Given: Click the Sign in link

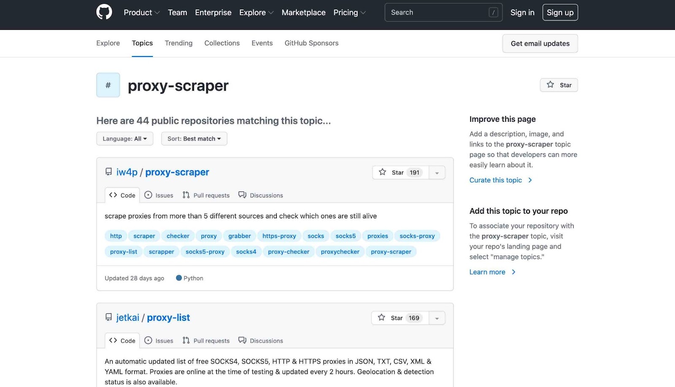Looking at the screenshot, I should pyautogui.click(x=522, y=13).
